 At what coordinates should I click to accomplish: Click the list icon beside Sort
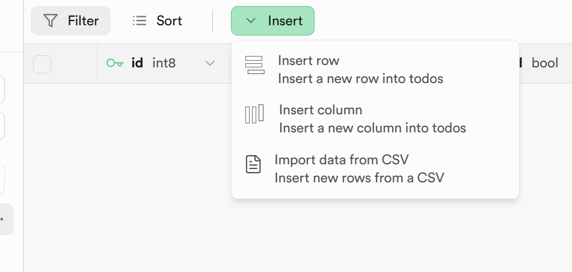140,21
